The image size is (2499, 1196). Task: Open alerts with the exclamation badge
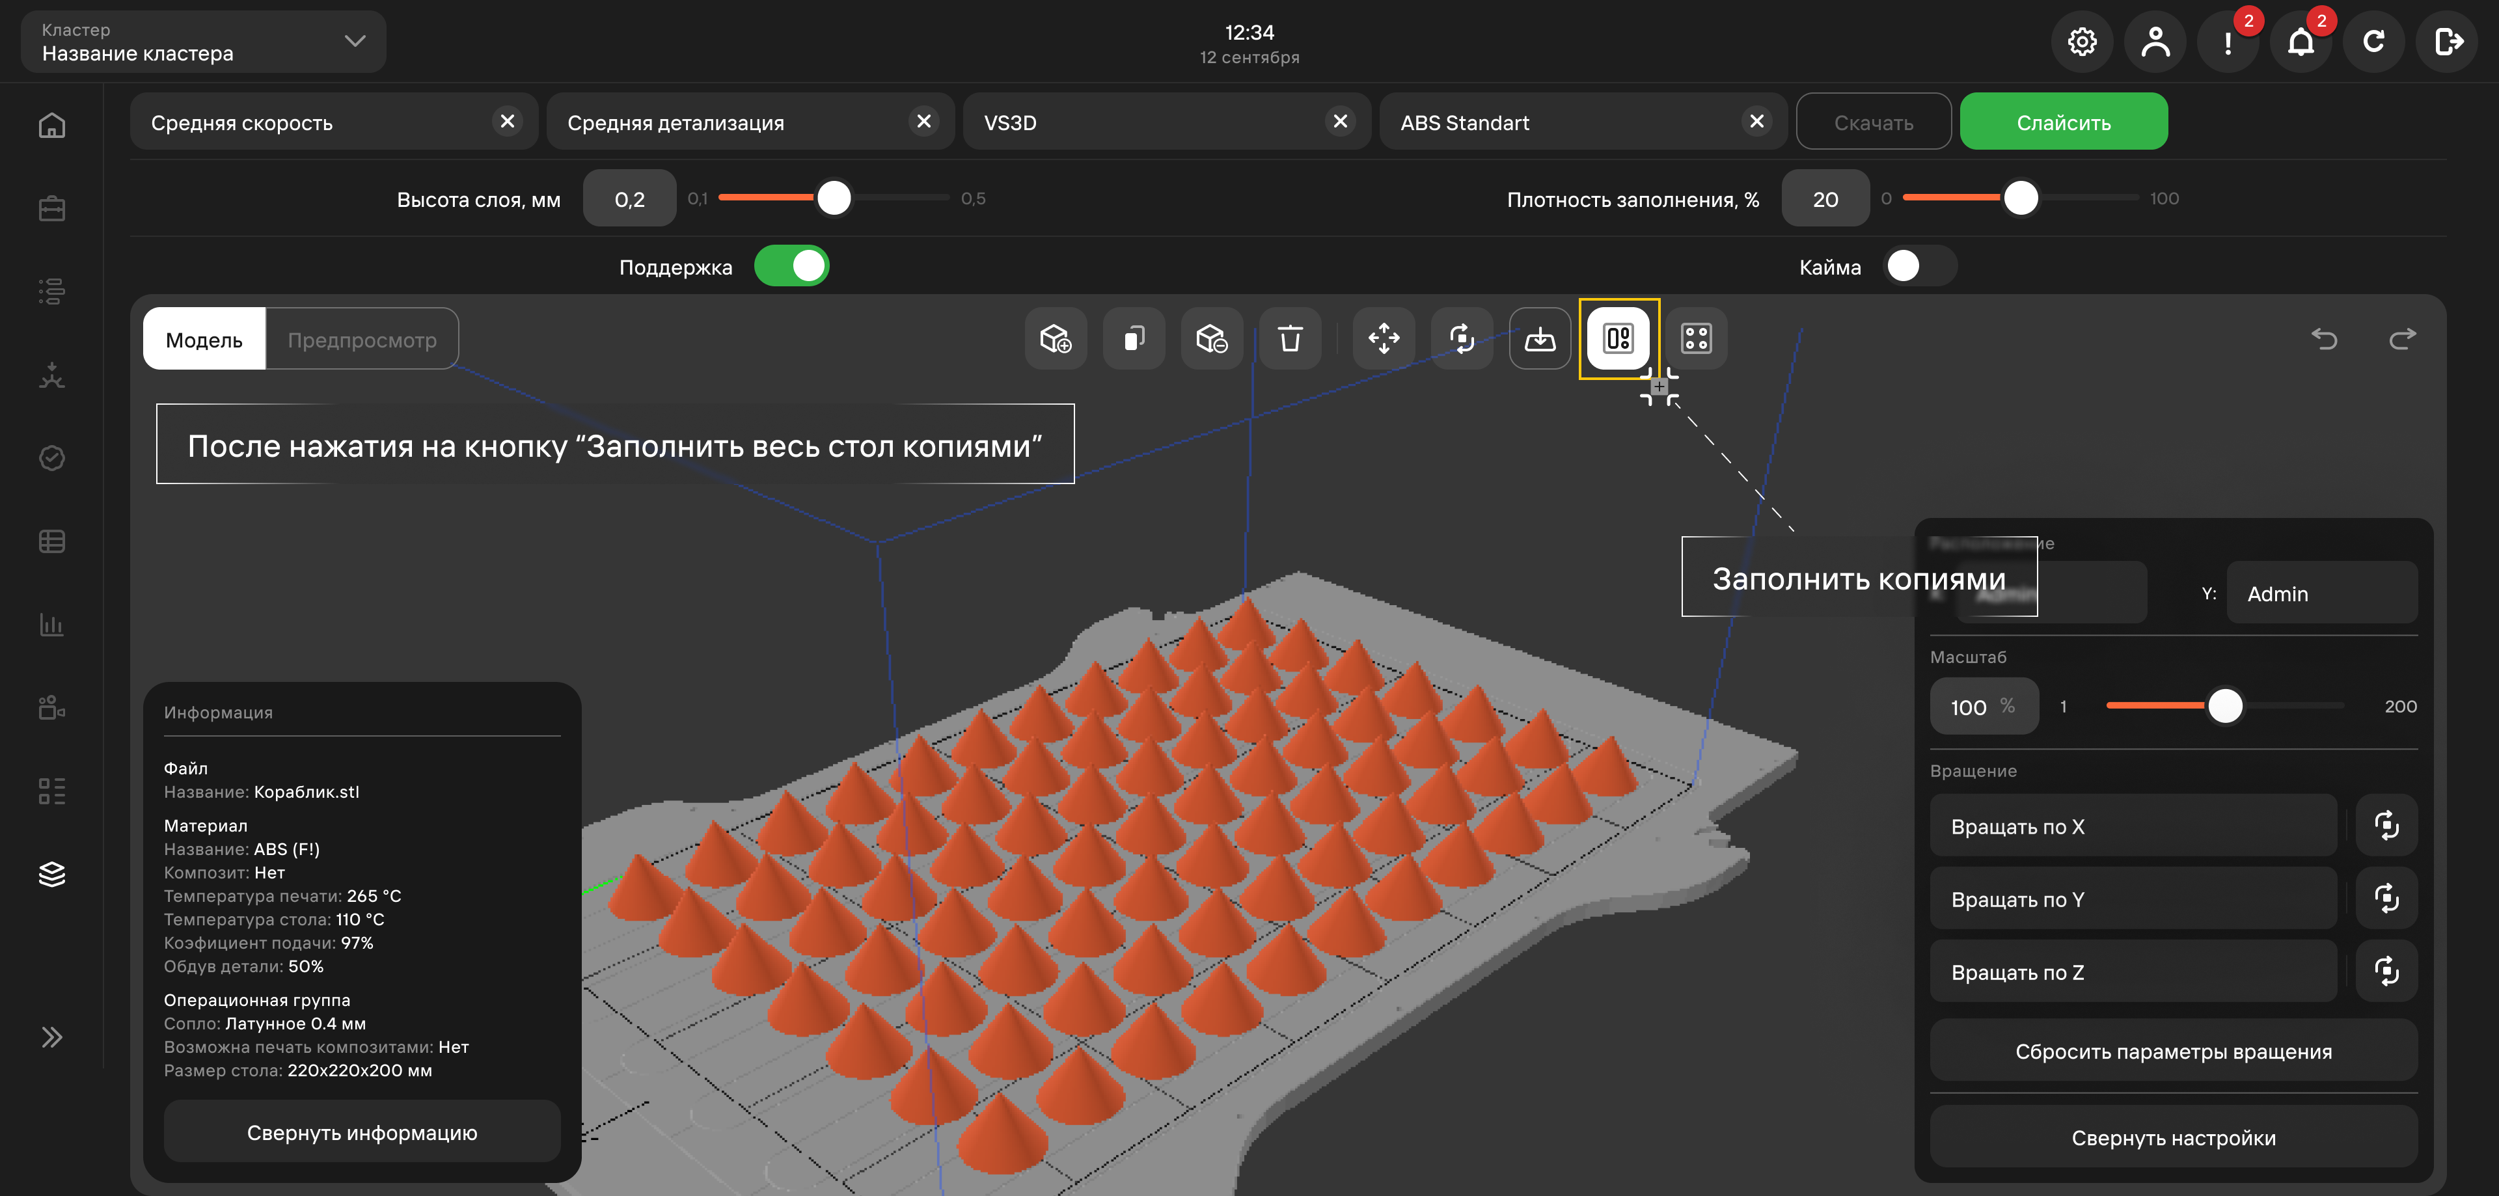2228,42
